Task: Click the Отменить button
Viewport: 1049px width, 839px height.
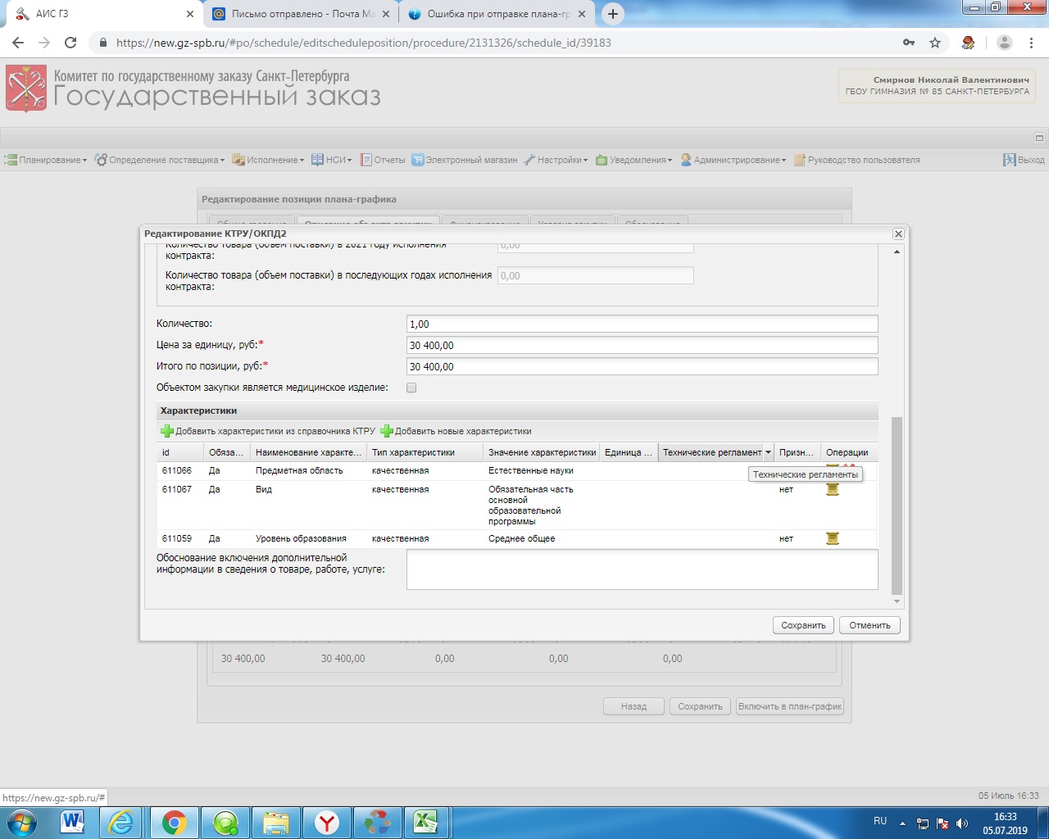Action: point(870,626)
